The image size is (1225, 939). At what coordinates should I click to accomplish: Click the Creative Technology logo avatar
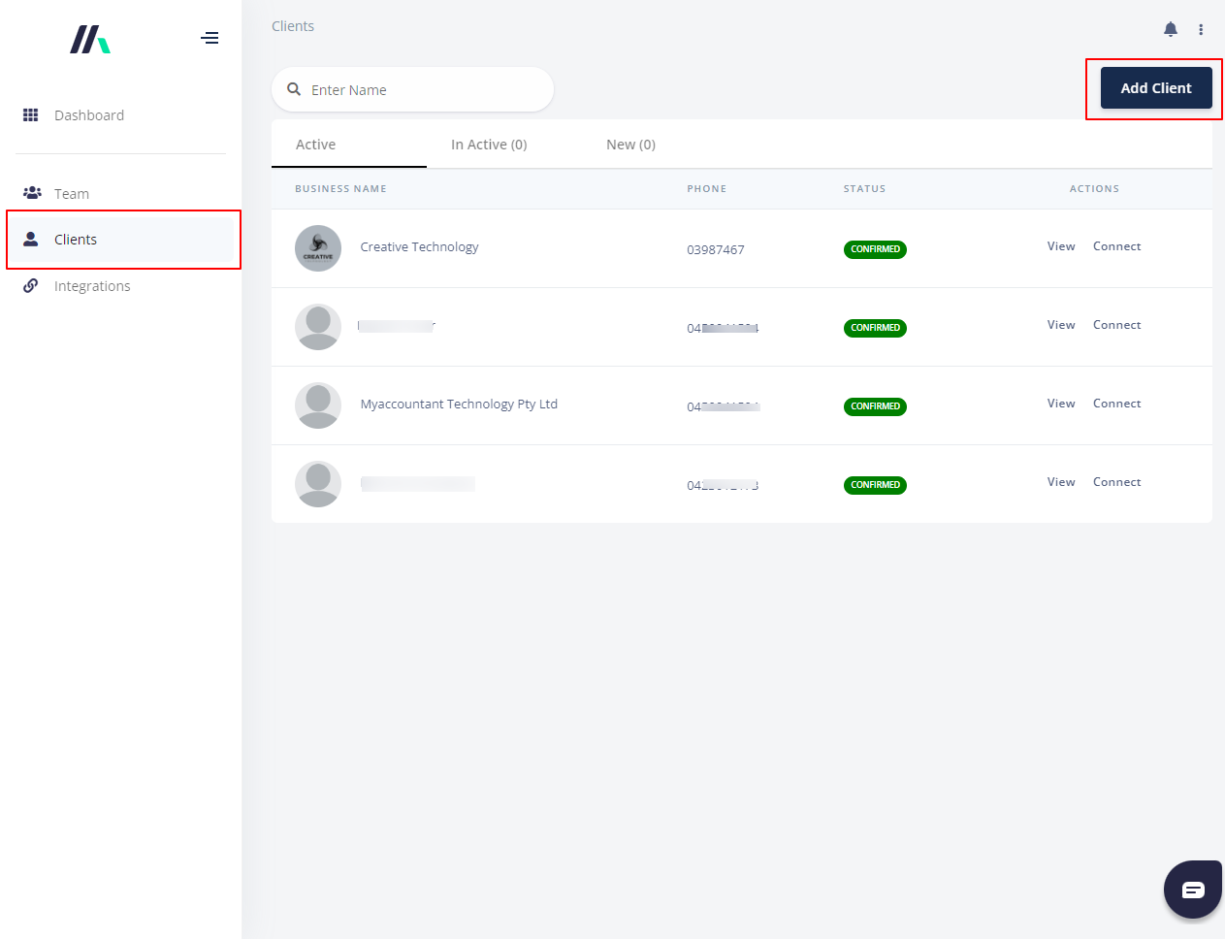click(318, 248)
